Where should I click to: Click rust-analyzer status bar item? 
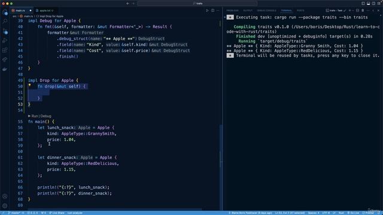[x=75, y=213]
